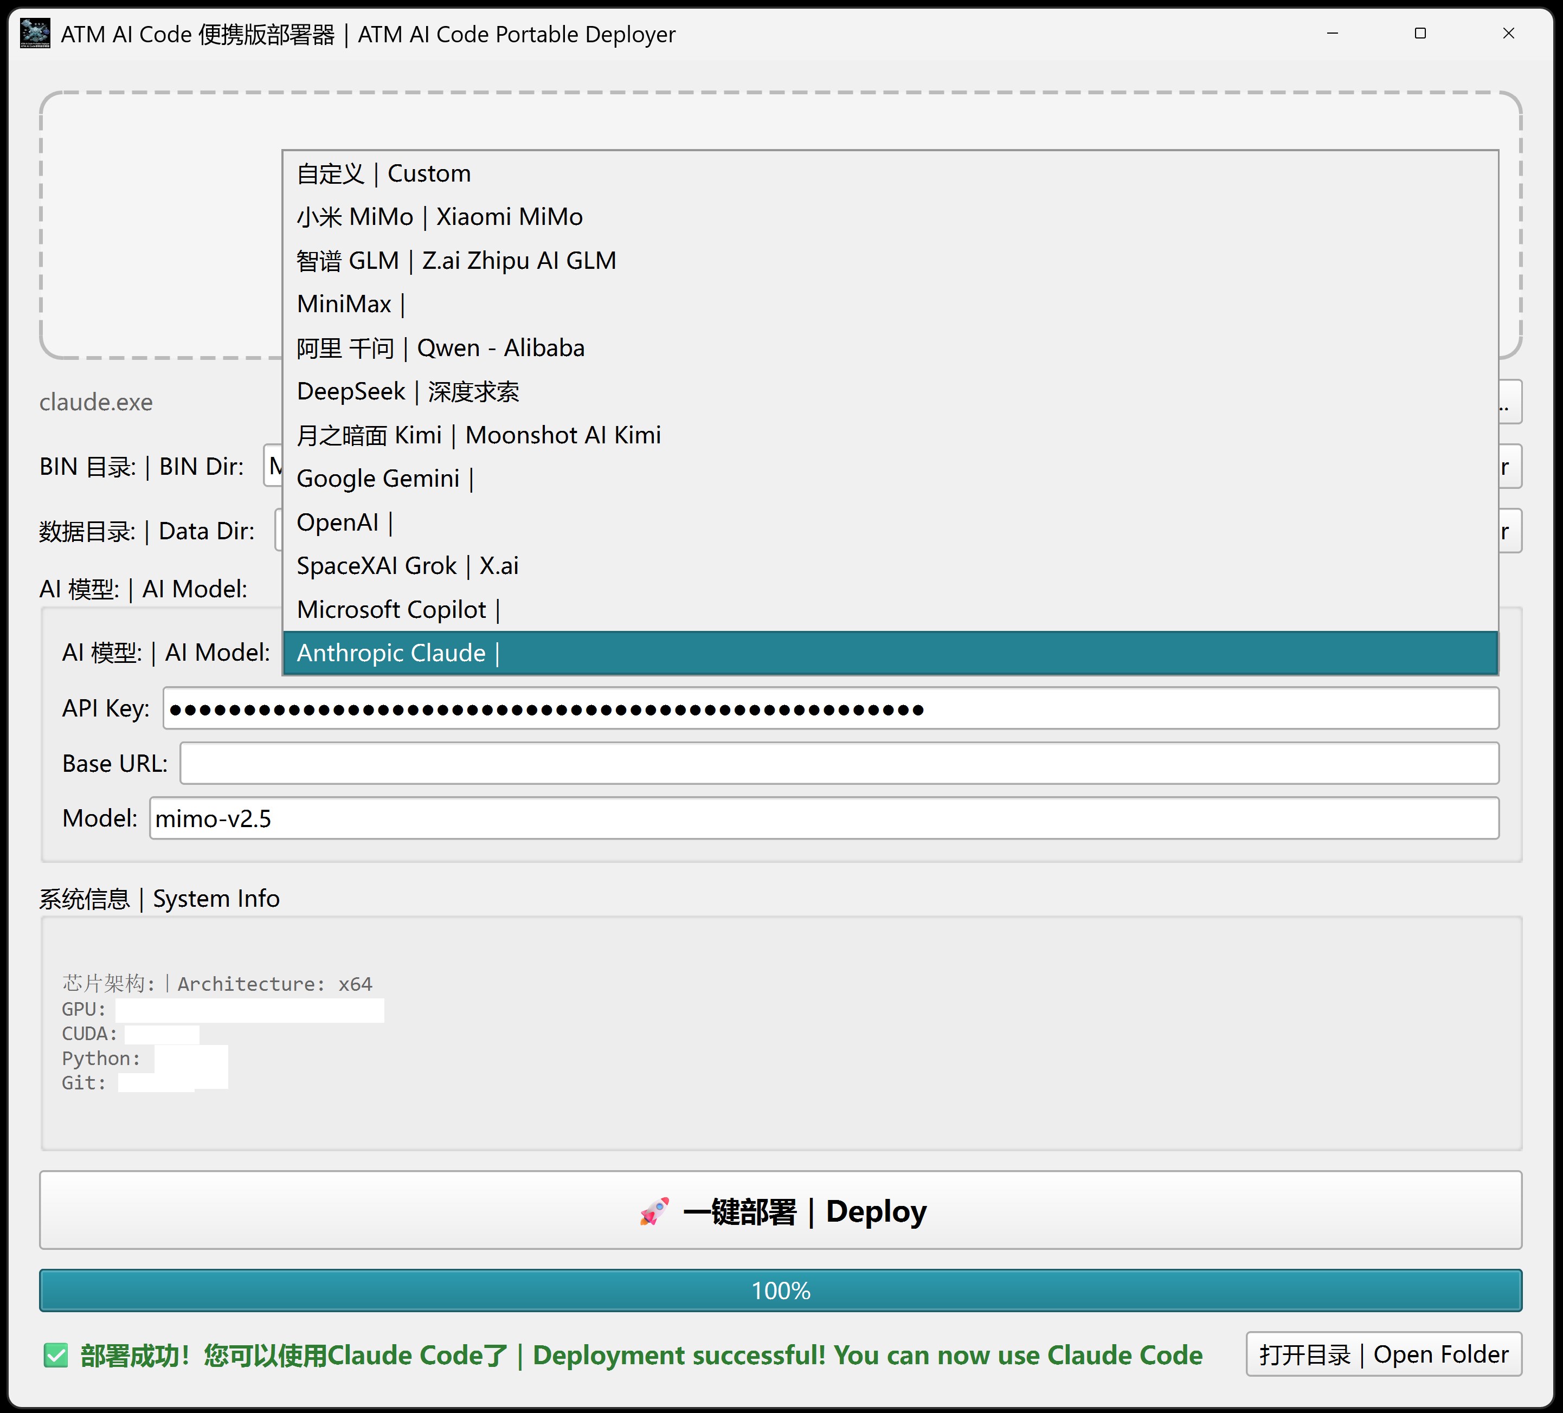Minimize the ATM AI Code Deployer window

1333,33
